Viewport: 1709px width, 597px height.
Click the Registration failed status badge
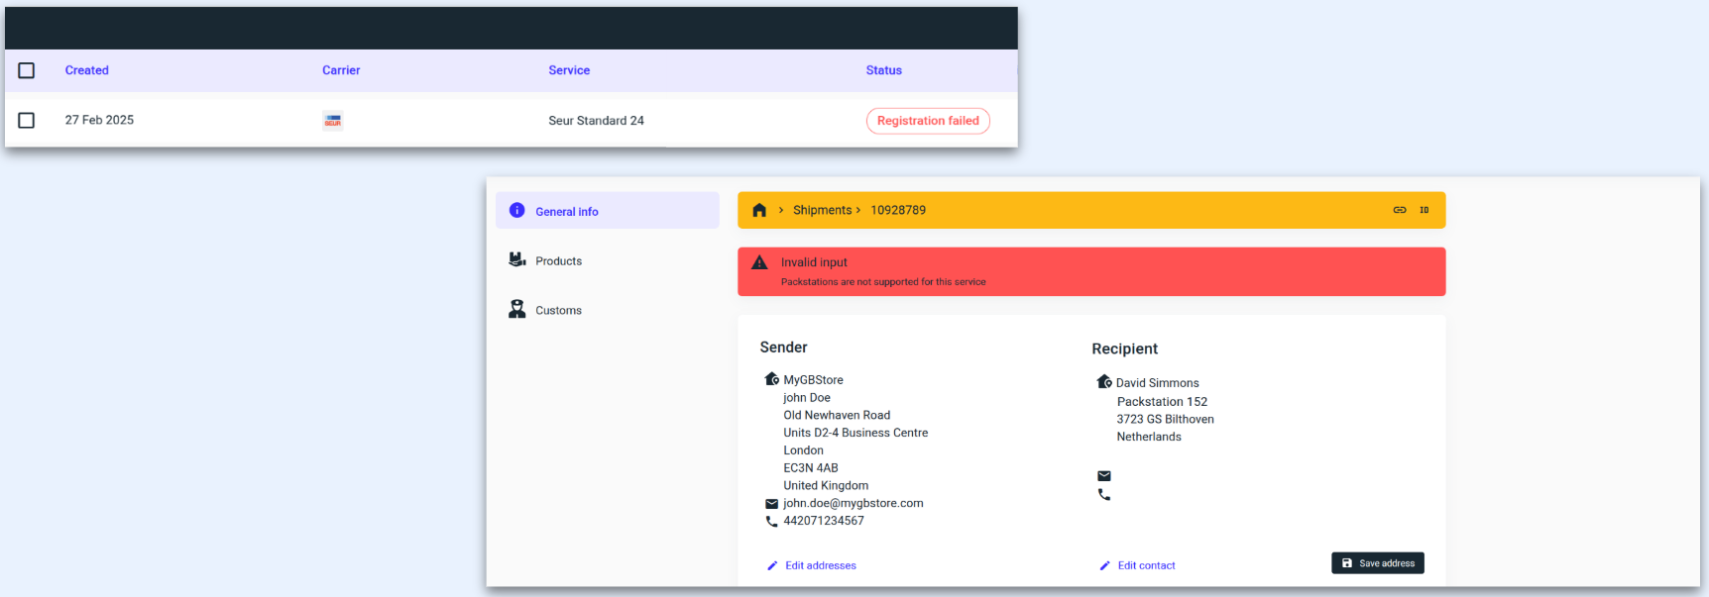click(x=928, y=121)
